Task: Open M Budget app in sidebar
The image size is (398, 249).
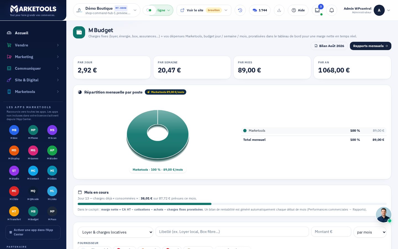Action: click(33, 211)
